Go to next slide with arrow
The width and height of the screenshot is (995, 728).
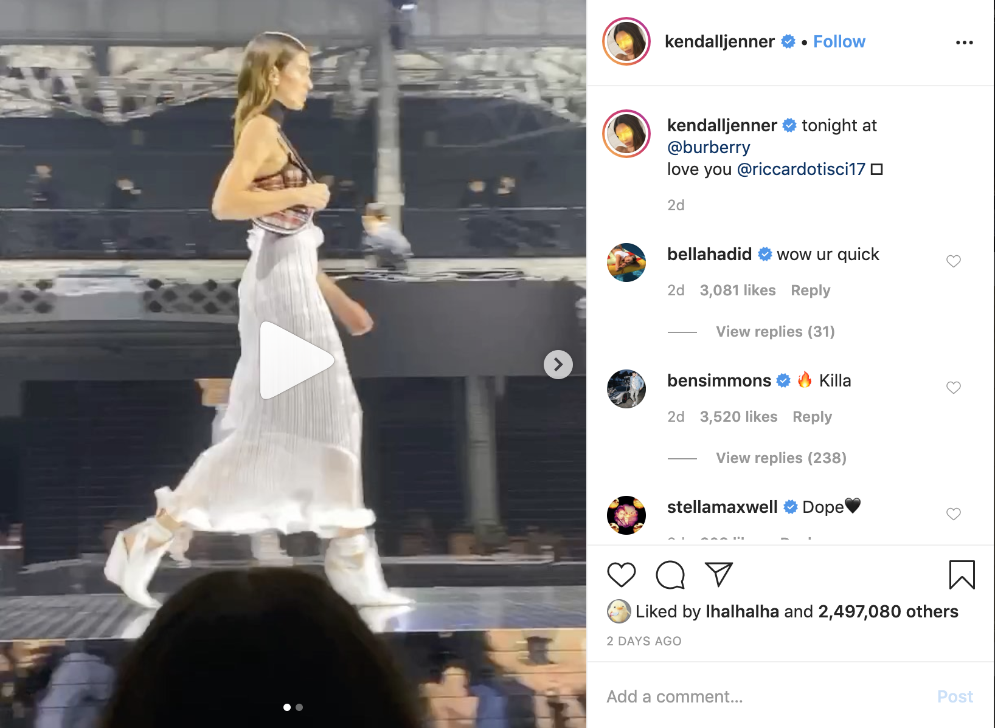click(x=558, y=365)
